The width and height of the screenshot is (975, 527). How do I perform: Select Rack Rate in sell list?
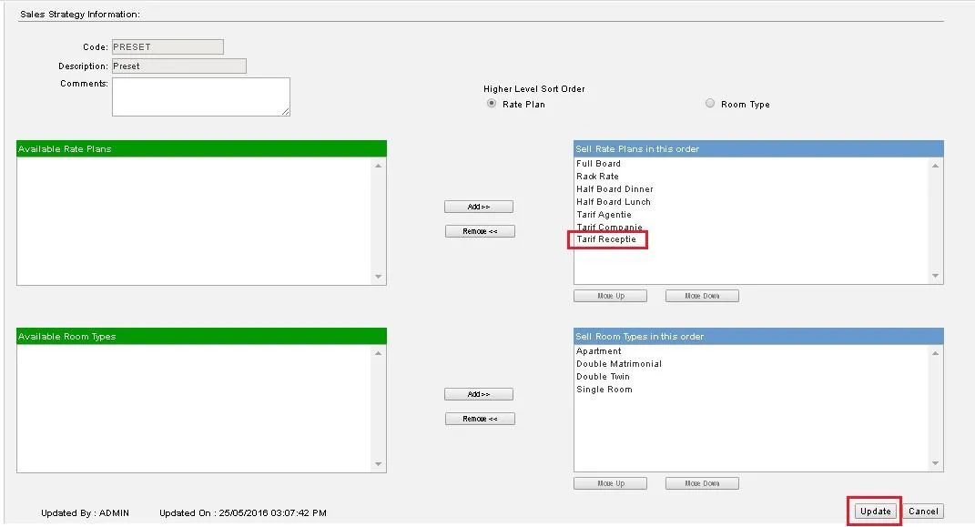tap(597, 177)
